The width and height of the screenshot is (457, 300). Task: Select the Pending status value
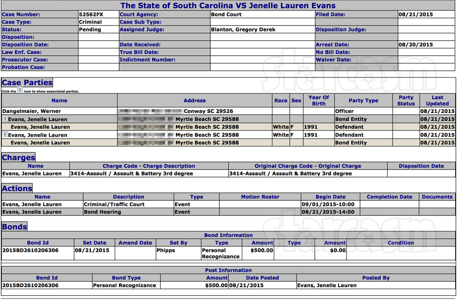pyautogui.click(x=90, y=29)
